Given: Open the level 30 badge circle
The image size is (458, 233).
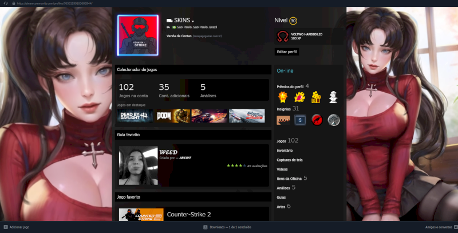Looking at the screenshot, I should pos(293,21).
